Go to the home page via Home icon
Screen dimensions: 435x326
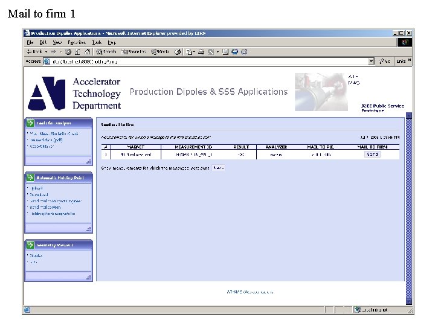[x=87, y=52]
